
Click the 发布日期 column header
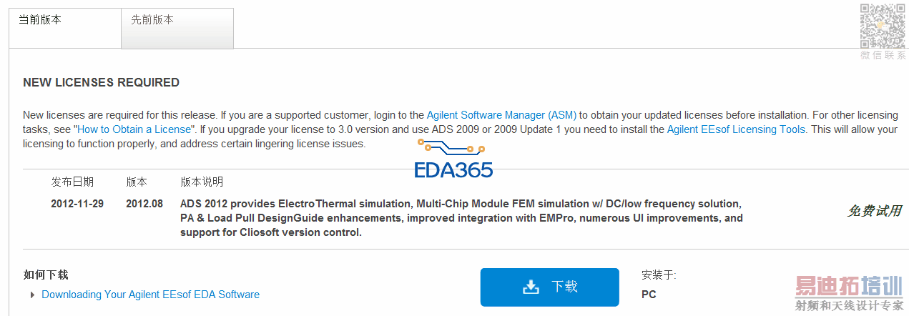click(72, 182)
